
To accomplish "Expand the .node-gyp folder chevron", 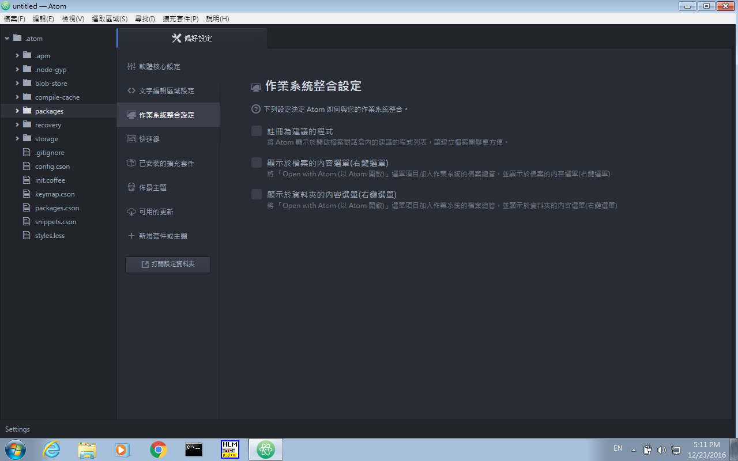I will (17, 69).
